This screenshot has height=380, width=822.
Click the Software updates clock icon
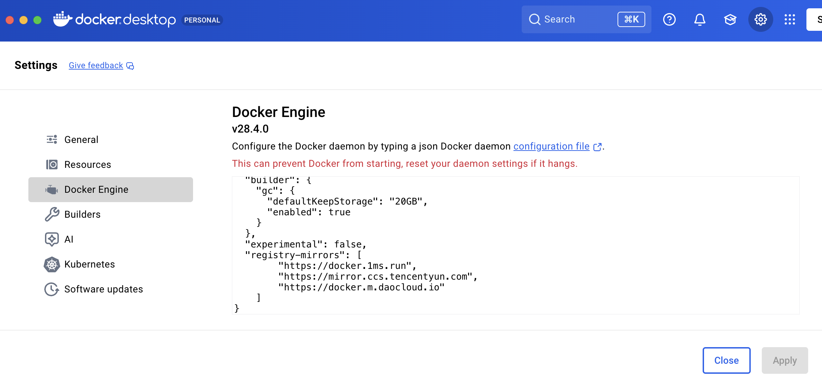coord(52,289)
